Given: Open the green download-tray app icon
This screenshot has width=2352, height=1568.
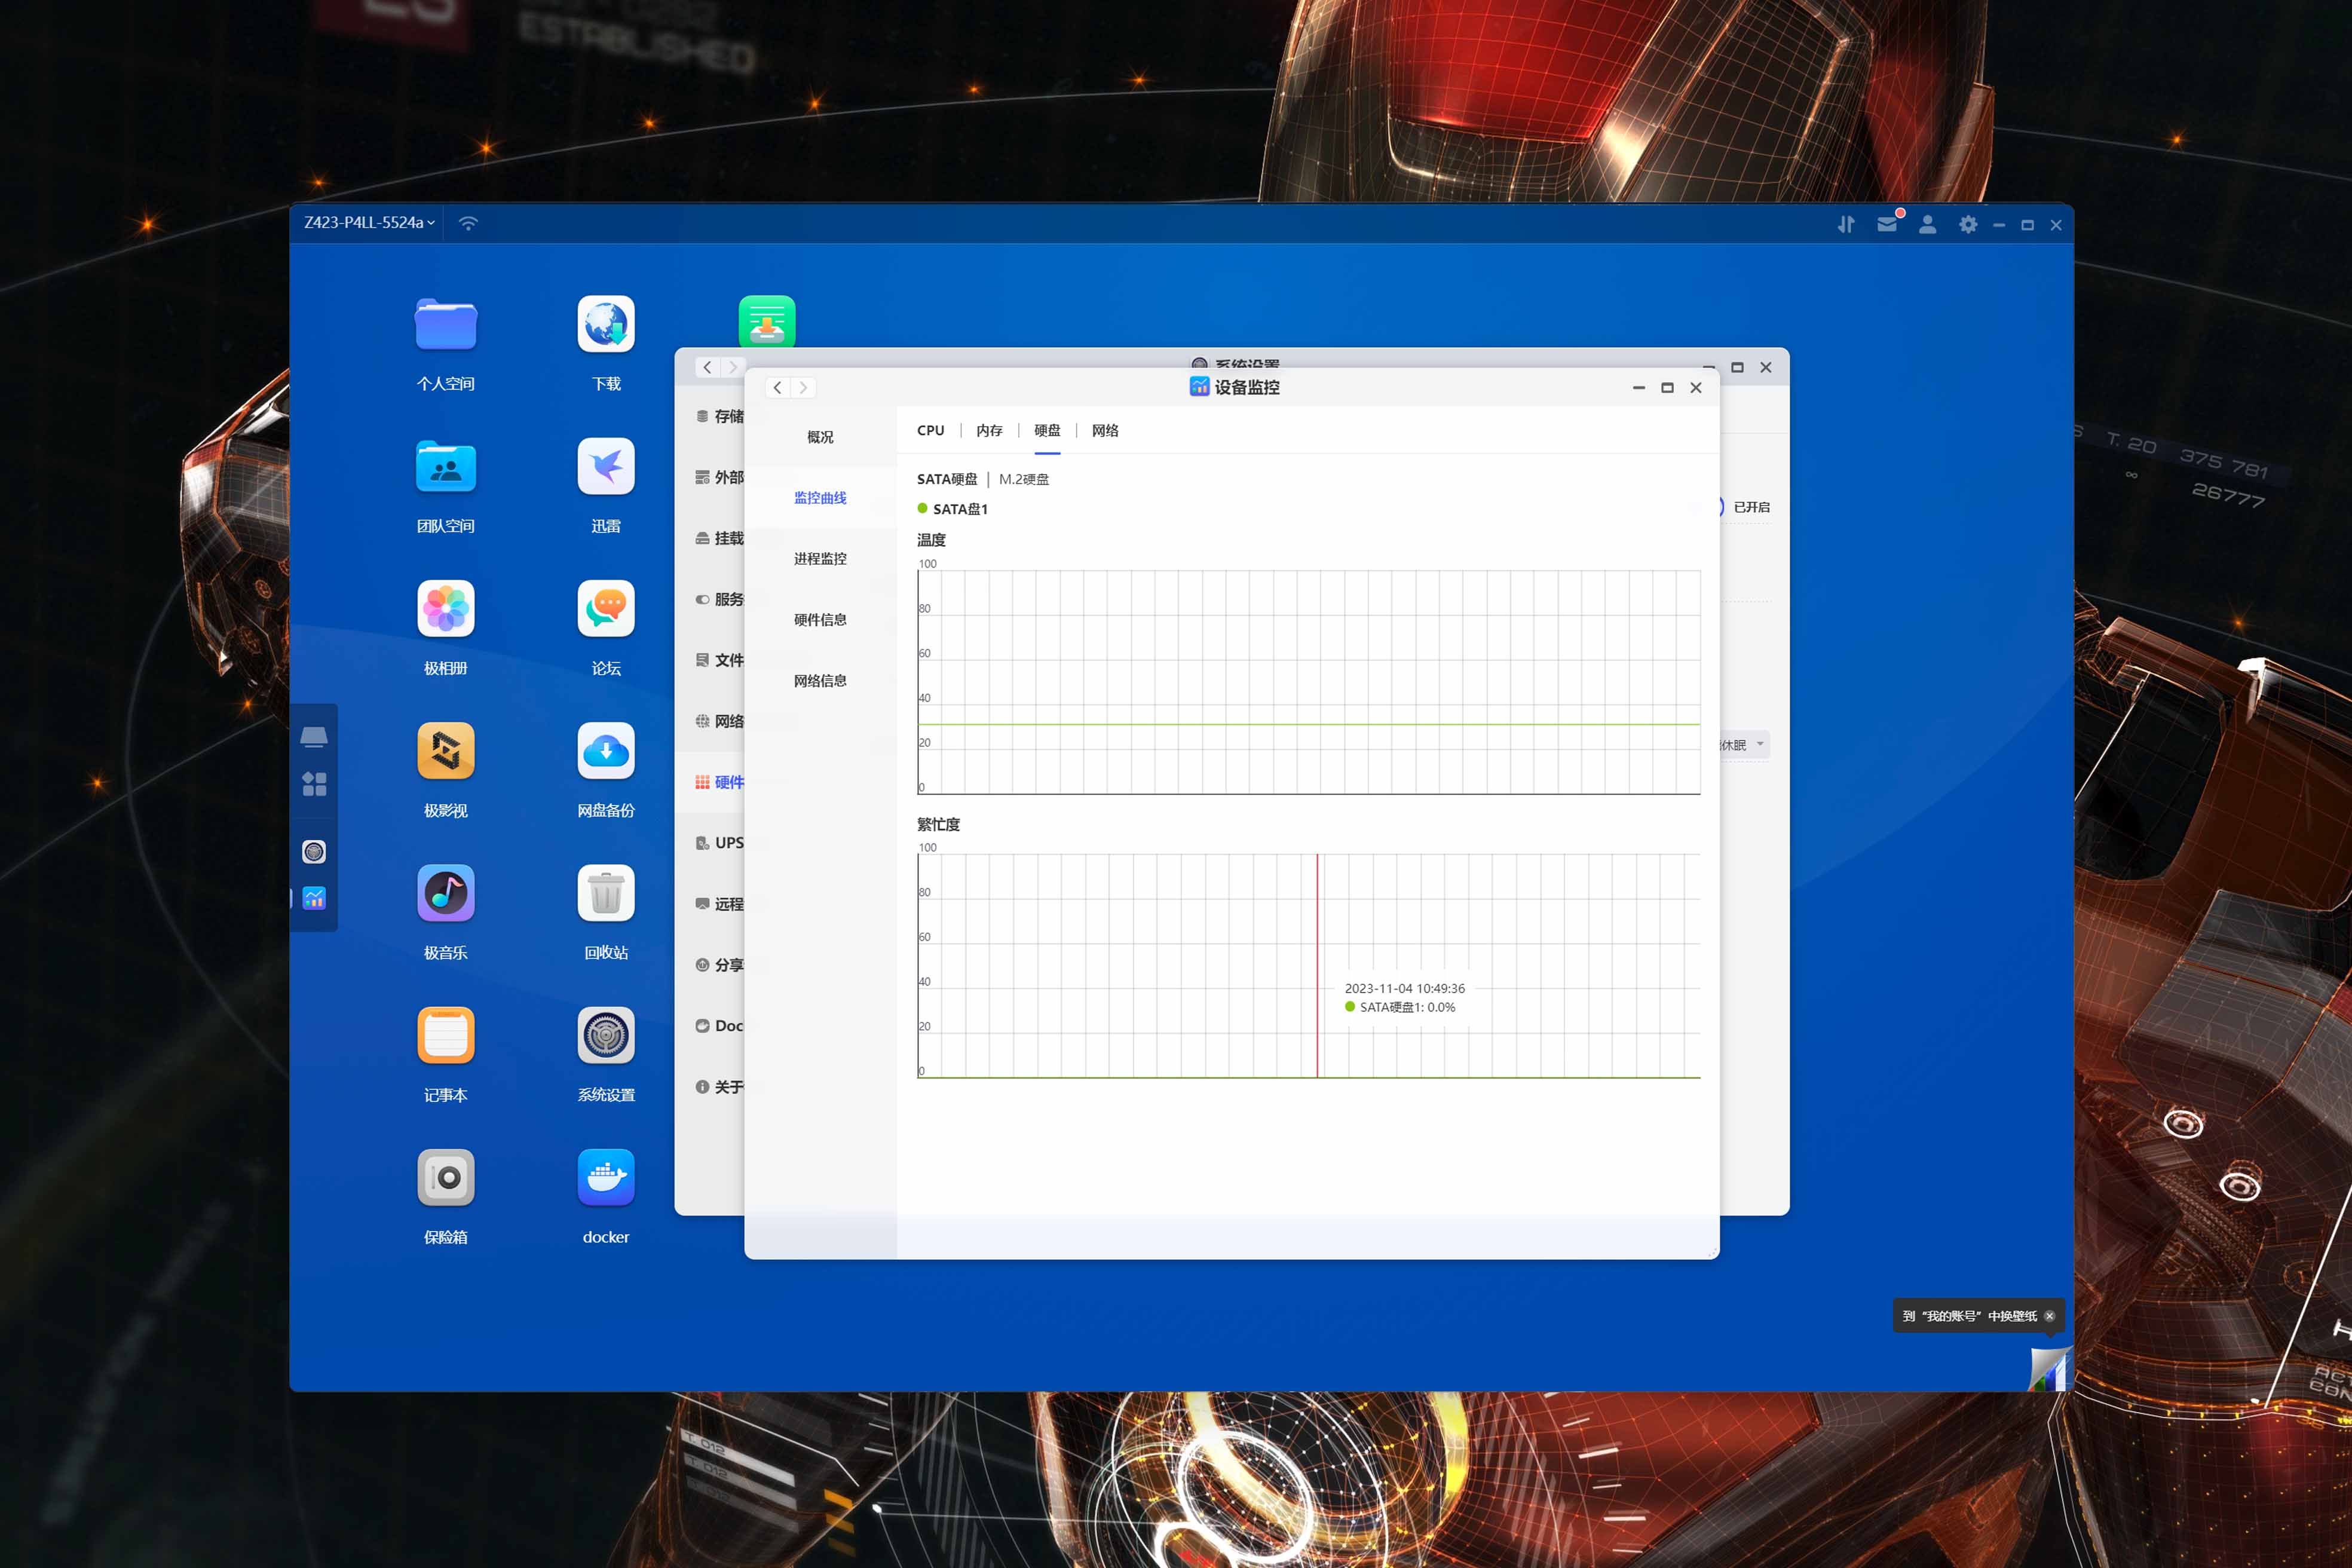Looking at the screenshot, I should click(767, 321).
